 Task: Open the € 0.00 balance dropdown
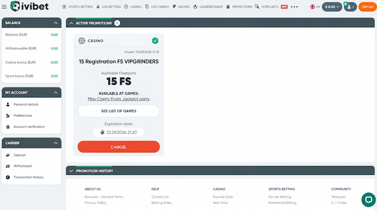pos(332,7)
